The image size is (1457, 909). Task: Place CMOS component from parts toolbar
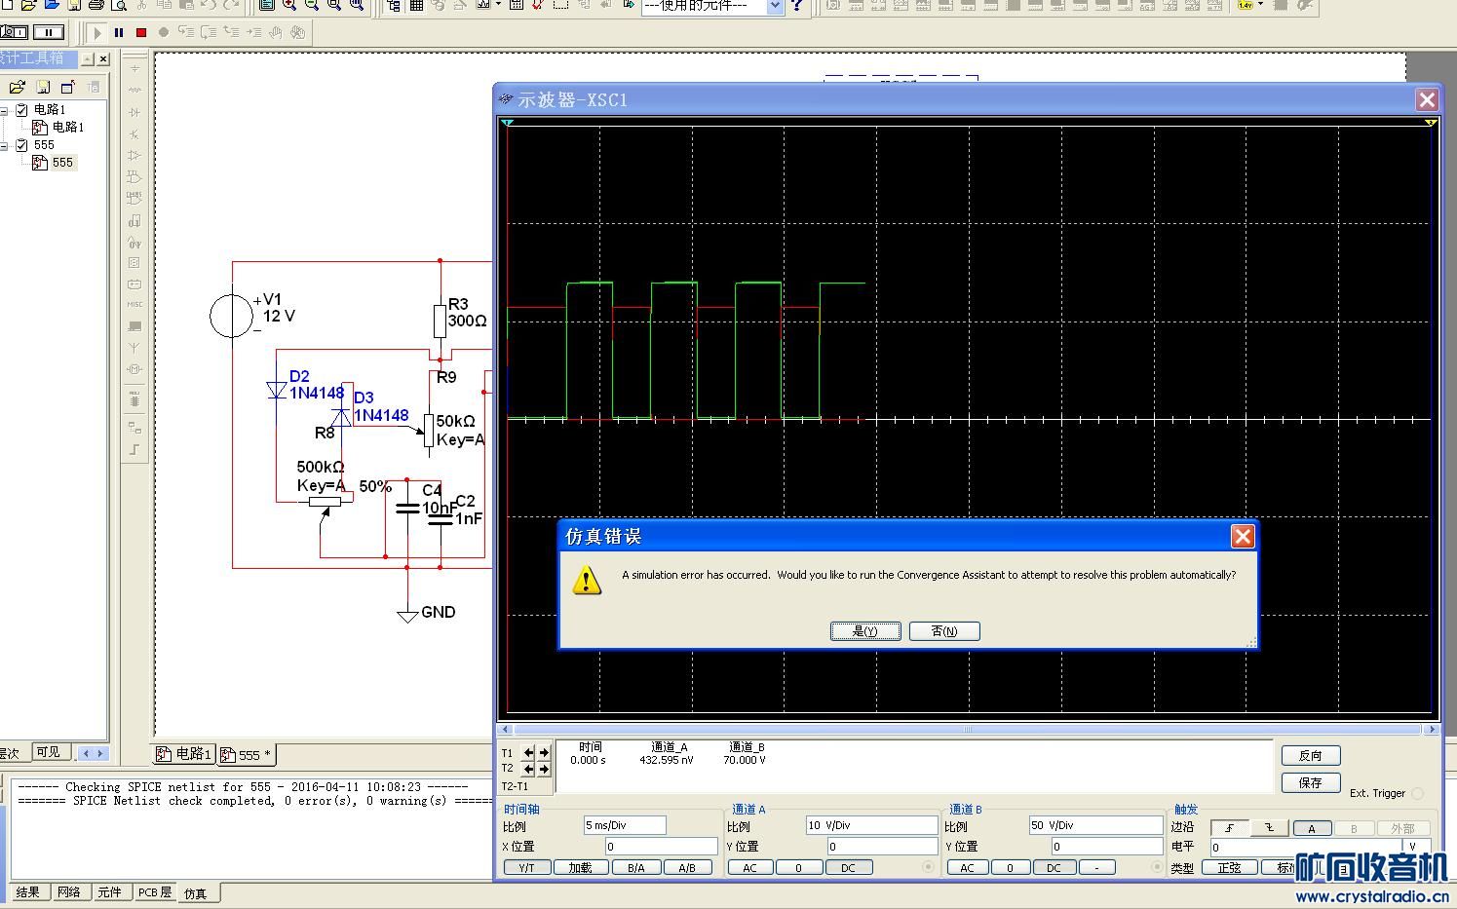coord(134,198)
